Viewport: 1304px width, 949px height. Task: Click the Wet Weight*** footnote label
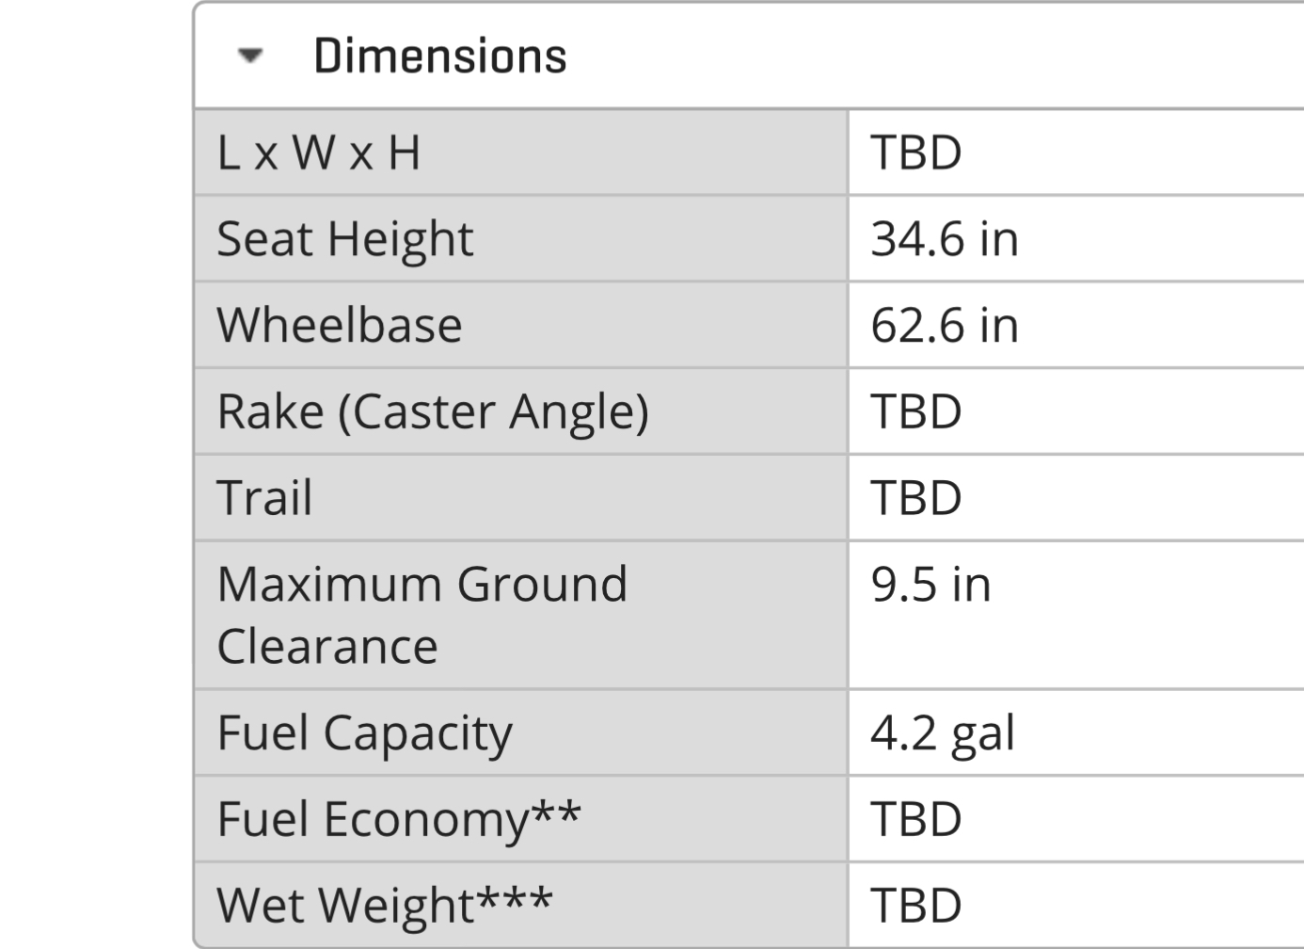point(384,906)
